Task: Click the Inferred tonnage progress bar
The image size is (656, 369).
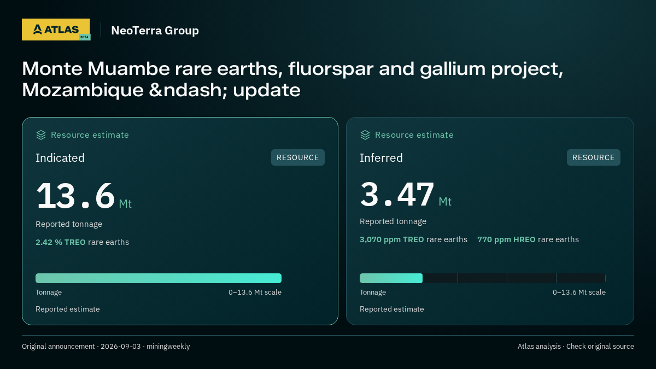Action: [483, 278]
